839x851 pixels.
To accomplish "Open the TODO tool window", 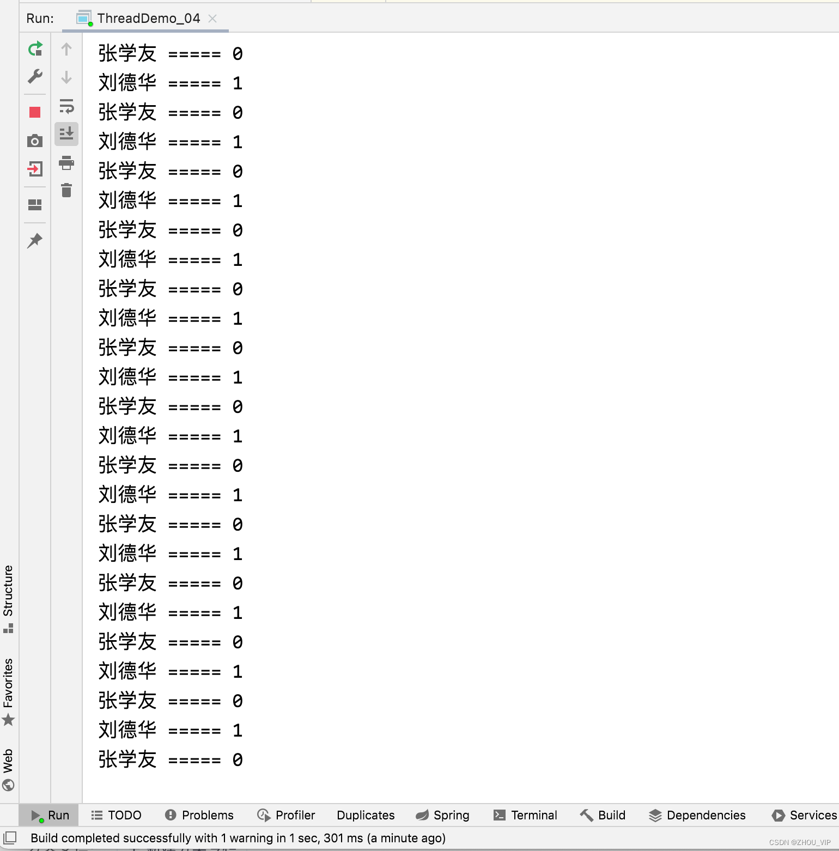I will pos(116,815).
